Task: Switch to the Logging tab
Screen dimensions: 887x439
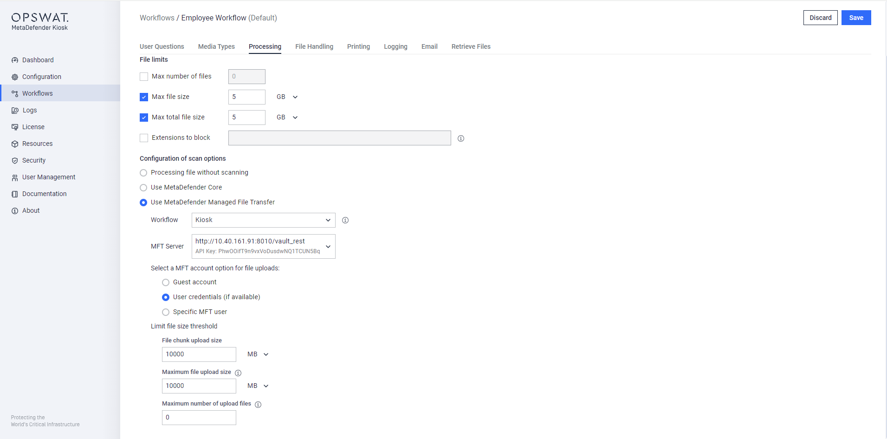Action: [395, 46]
